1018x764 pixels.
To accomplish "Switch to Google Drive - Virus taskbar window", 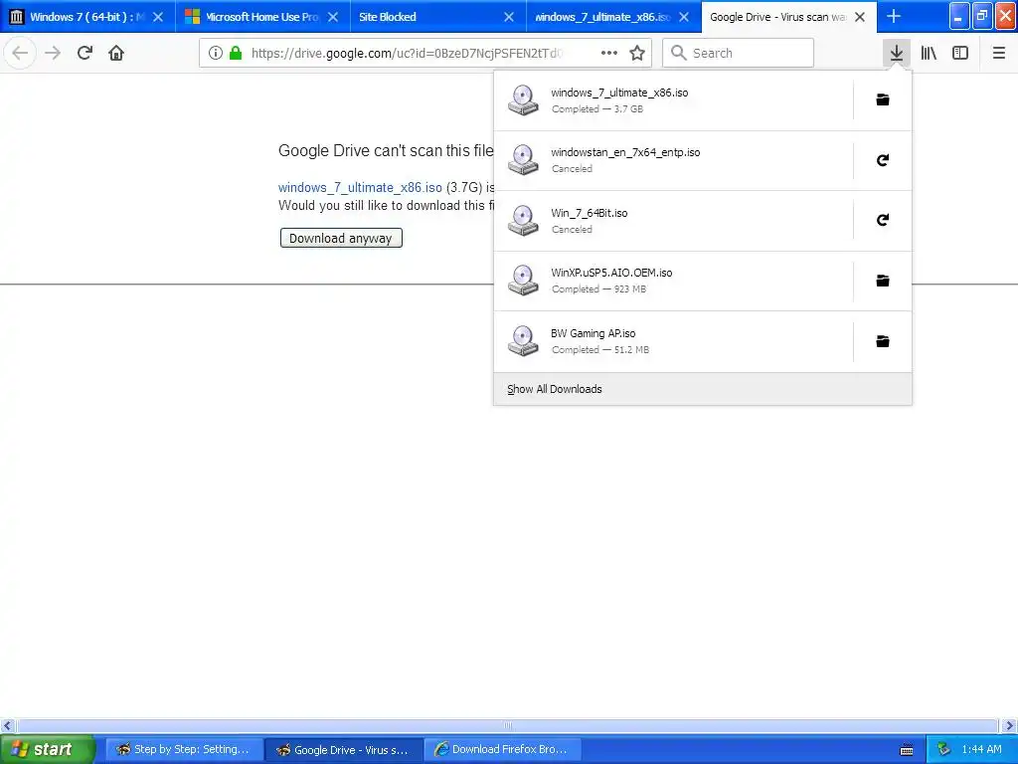I will tap(344, 749).
